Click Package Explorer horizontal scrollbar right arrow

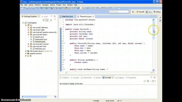pyautogui.click(x=55, y=96)
